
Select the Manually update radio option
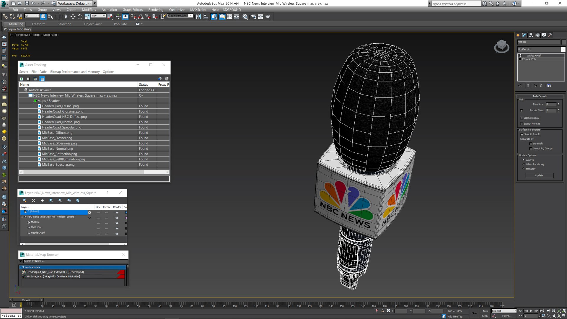click(x=524, y=169)
